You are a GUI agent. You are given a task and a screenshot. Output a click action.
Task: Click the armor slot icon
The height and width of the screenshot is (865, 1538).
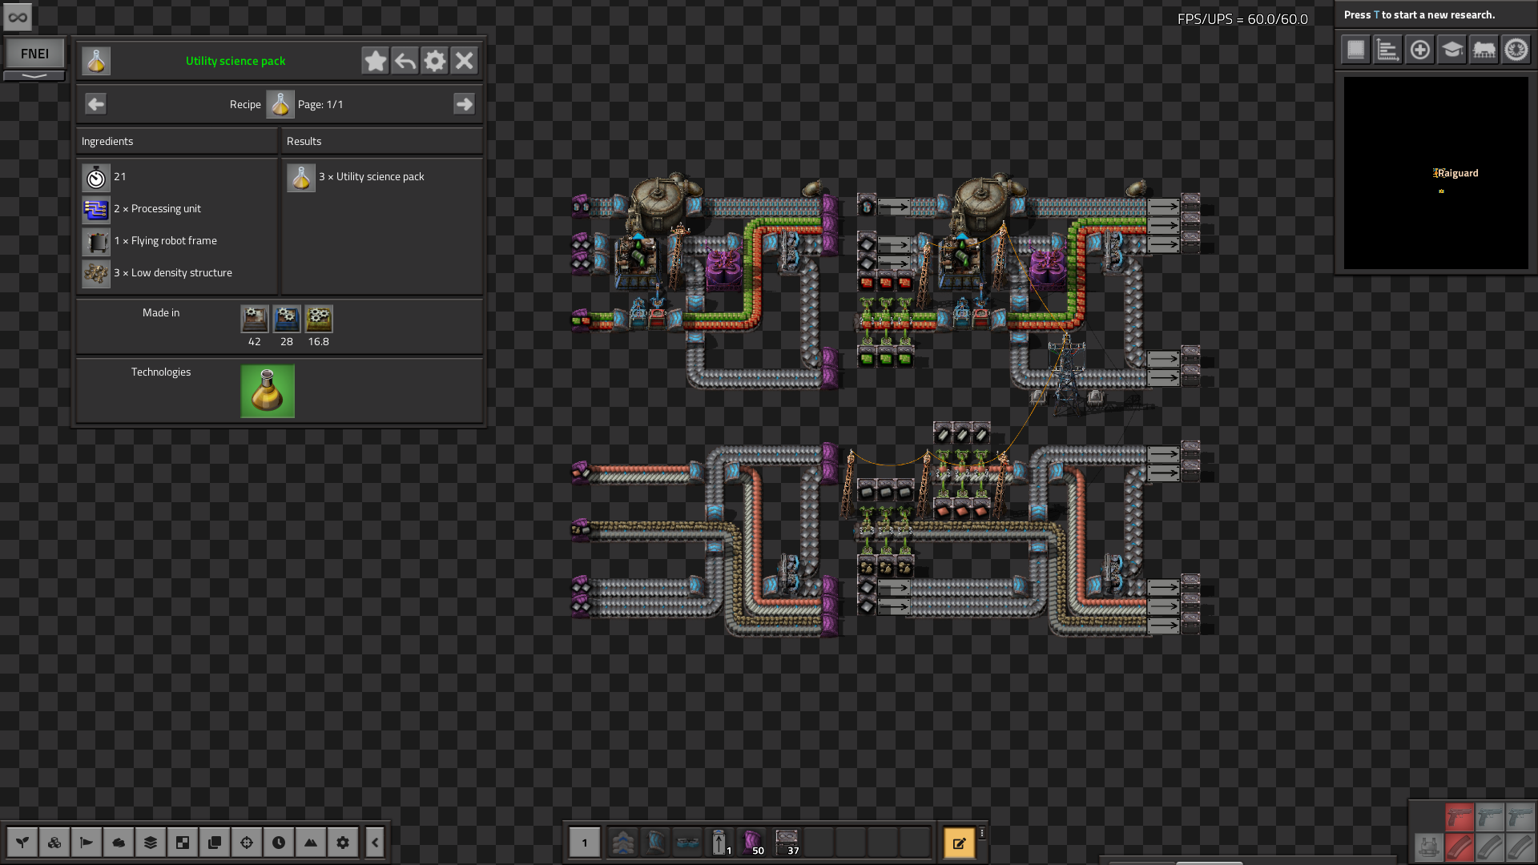pos(1428,847)
